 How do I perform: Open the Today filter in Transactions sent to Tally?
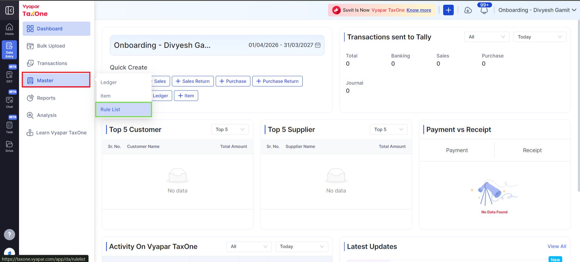[x=540, y=37]
